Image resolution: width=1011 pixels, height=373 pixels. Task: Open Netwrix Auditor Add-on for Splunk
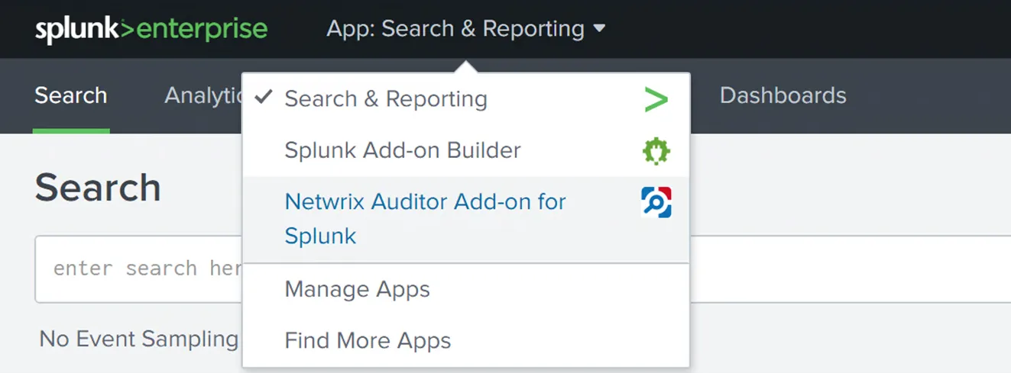(466, 219)
